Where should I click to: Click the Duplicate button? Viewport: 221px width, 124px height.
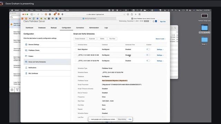point(92,39)
